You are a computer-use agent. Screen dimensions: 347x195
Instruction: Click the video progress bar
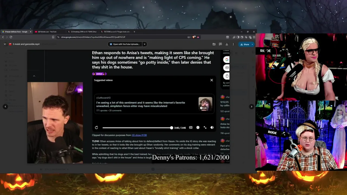pyautogui.click(x=137, y=128)
